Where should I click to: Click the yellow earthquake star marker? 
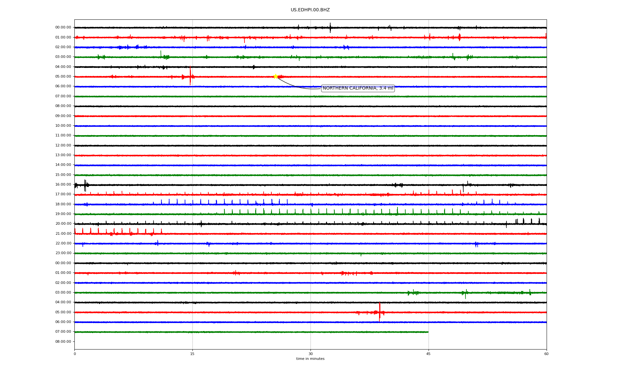pos(276,76)
